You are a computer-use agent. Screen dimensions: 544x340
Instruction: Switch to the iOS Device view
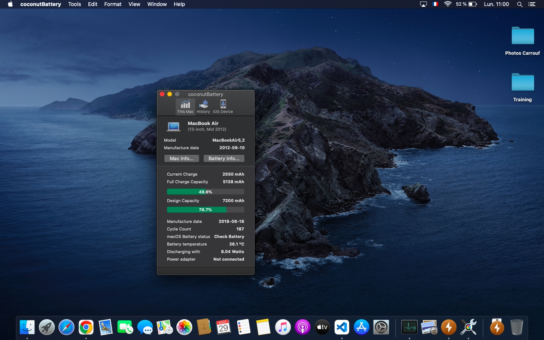pos(223,107)
